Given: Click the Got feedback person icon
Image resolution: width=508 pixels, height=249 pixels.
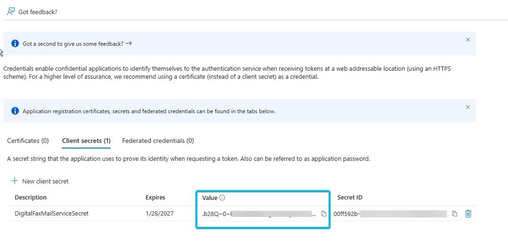Looking at the screenshot, I should [11, 12].
